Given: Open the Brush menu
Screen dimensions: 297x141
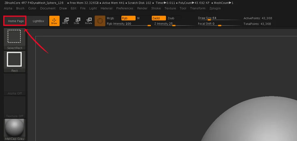Looking at the screenshot, I should 20,8.
